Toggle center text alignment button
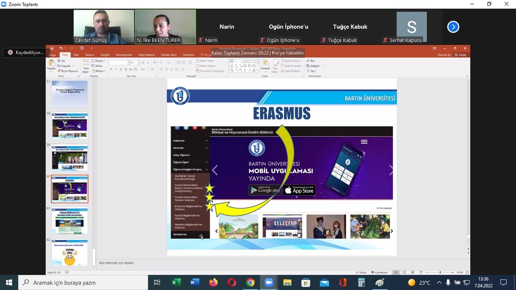Image resolution: width=516 pixels, height=290 pixels. point(166,69)
